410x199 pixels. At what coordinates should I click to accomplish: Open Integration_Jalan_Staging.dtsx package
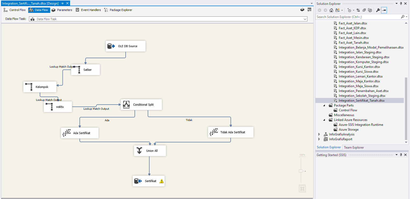[x=360, y=52]
